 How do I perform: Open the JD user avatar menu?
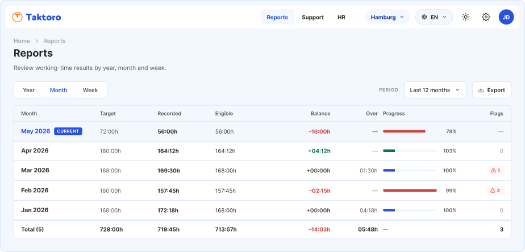tap(506, 17)
